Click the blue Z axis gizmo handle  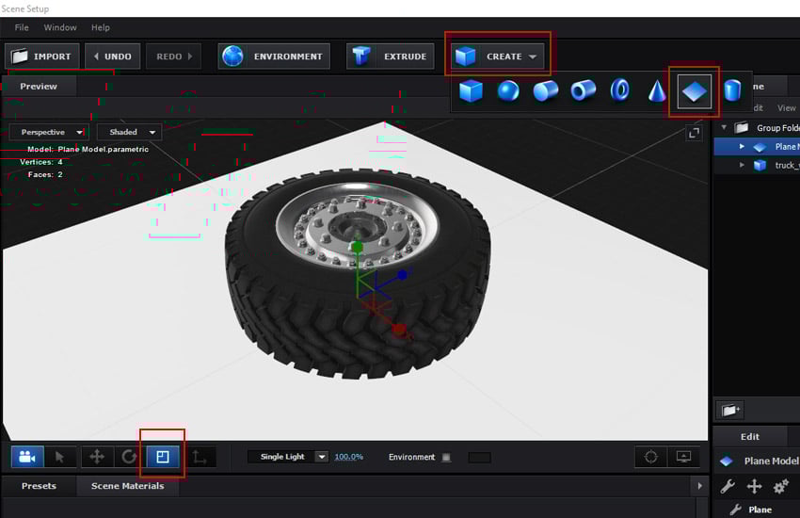pyautogui.click(x=402, y=275)
